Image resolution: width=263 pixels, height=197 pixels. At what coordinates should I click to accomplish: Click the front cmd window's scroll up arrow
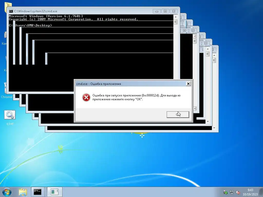(x=176, y=17)
